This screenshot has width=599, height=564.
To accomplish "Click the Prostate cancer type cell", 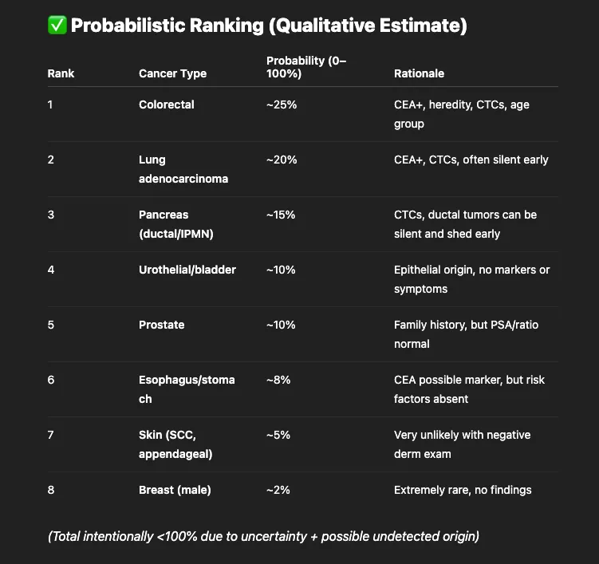I will point(162,325).
